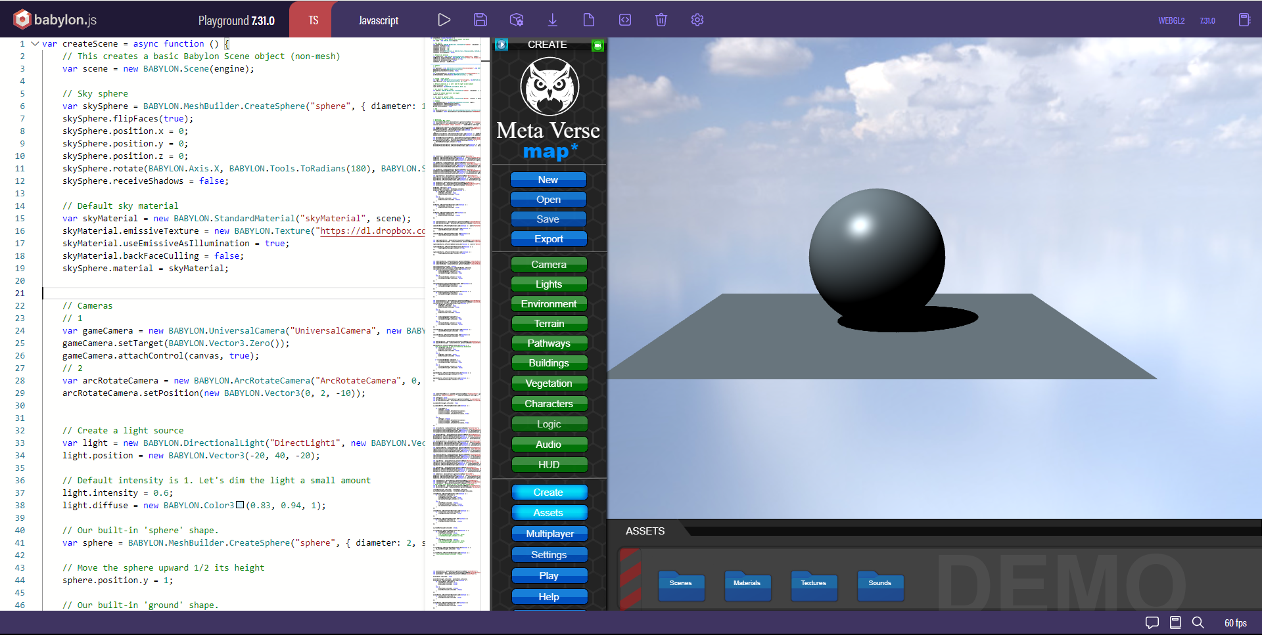This screenshot has width=1262, height=635.
Task: Place cursor on empty line 21
Action: coord(234,294)
